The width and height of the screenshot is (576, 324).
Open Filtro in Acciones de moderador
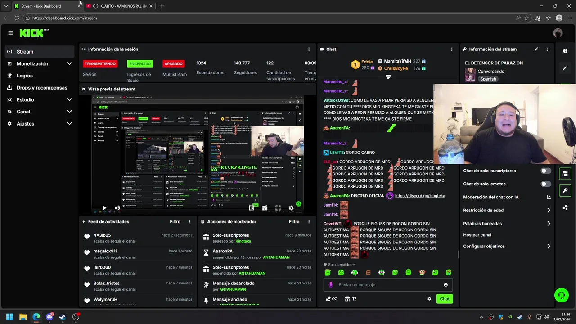(294, 222)
